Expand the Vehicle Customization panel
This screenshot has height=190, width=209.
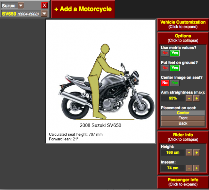pos(183,25)
